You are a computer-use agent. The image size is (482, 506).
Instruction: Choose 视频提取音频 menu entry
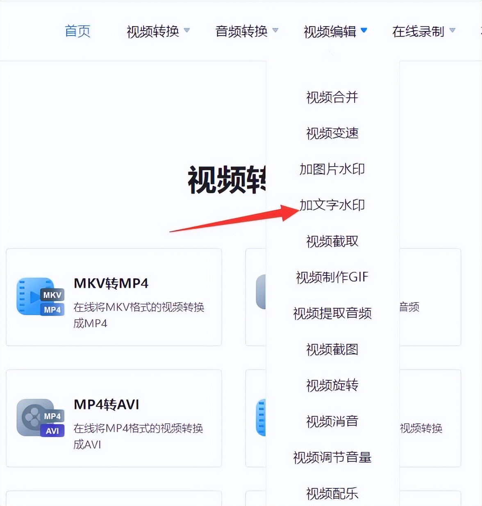click(x=332, y=313)
